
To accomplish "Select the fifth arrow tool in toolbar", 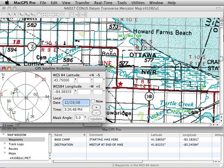I will click(x=33, y=15).
